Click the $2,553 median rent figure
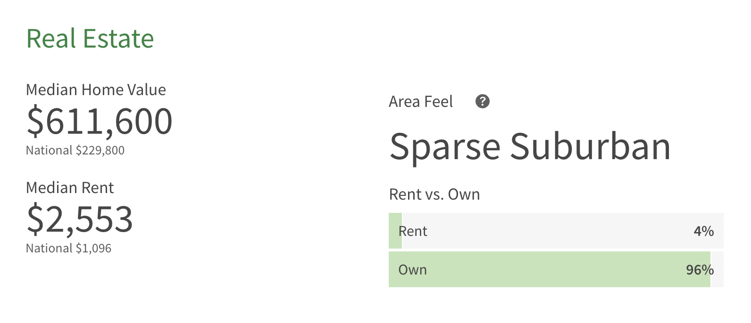The height and width of the screenshot is (323, 751). [80, 219]
